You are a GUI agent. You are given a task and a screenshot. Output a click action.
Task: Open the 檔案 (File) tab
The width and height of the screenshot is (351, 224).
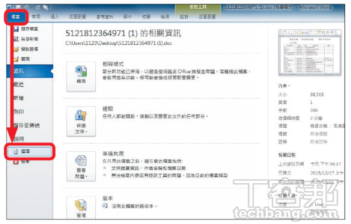(x=16, y=17)
